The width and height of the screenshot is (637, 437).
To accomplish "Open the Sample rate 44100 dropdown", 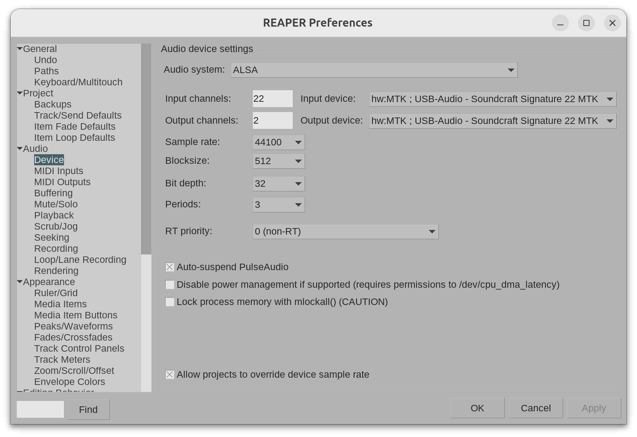I will [x=279, y=142].
